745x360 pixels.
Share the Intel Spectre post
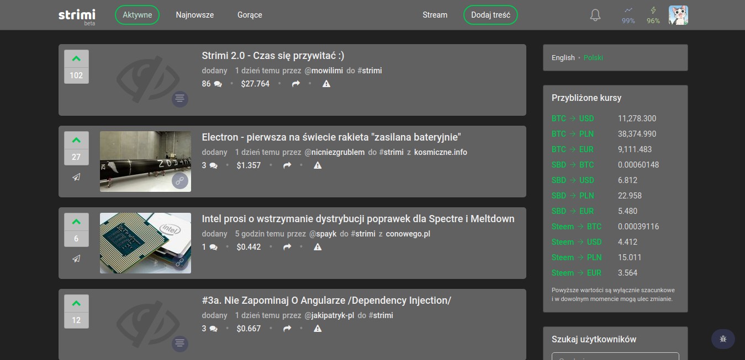pos(287,247)
